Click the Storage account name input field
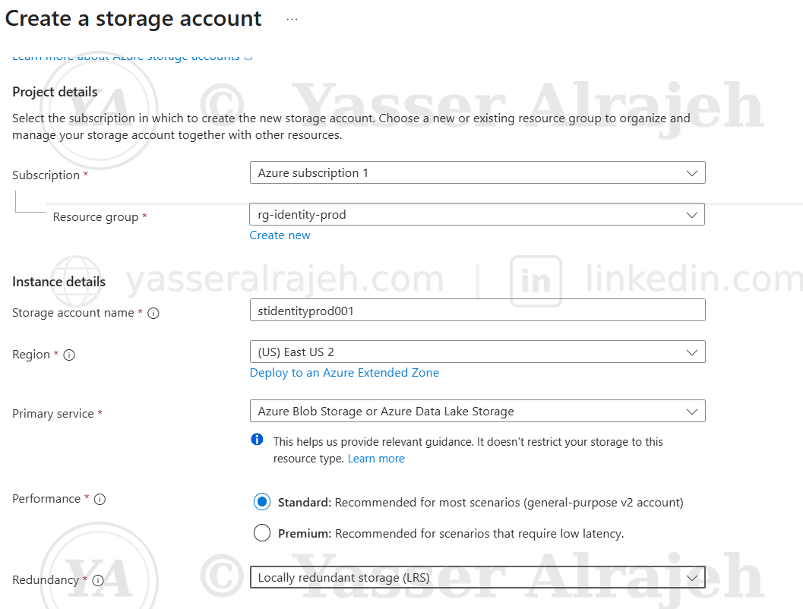Viewport: 803px width, 609px height. (477, 310)
